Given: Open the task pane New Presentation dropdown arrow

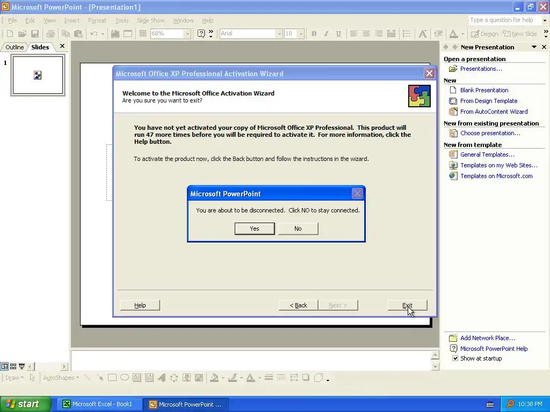Looking at the screenshot, I should 534,47.
